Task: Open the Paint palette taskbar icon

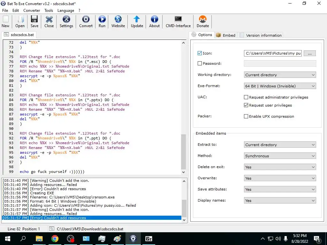Action: coord(117,239)
